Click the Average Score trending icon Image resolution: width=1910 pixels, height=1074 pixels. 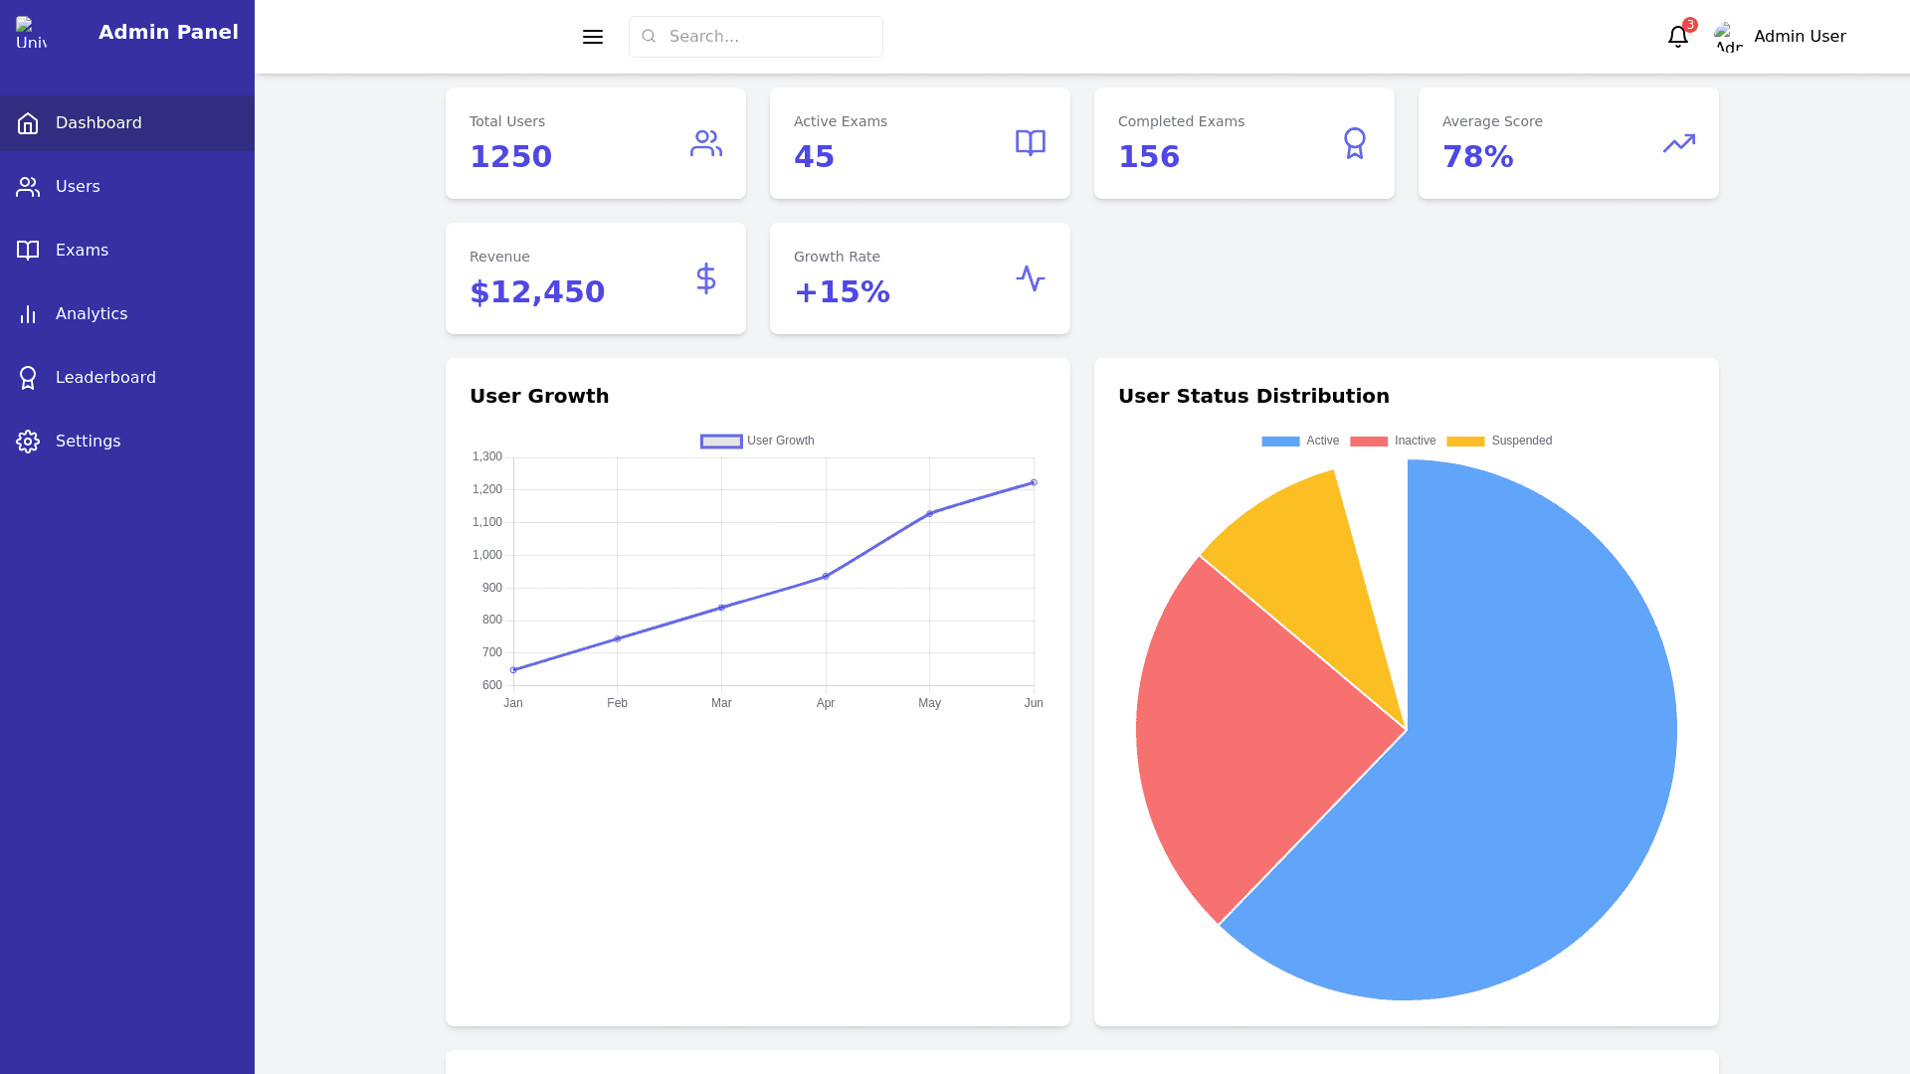1678,143
